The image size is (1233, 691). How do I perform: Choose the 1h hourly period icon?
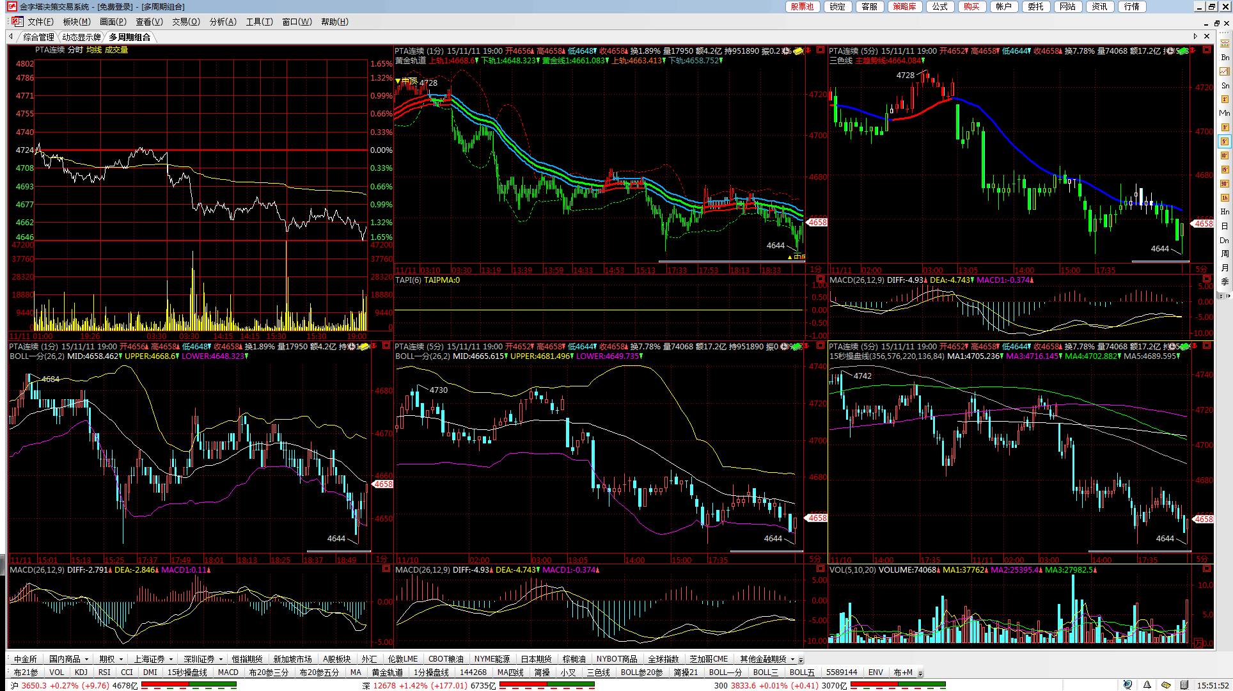point(1225,198)
